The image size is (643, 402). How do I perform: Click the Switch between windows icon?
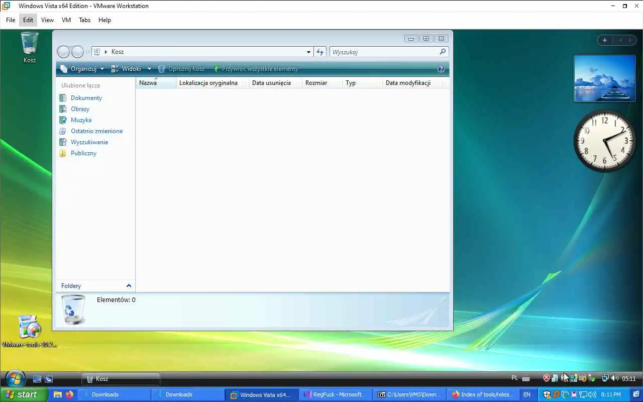[49, 379]
